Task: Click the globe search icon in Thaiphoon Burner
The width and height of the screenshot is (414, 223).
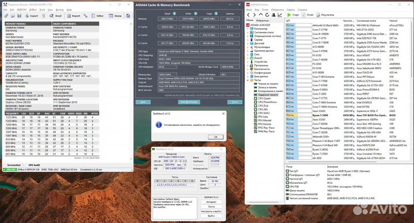Action: point(128,16)
